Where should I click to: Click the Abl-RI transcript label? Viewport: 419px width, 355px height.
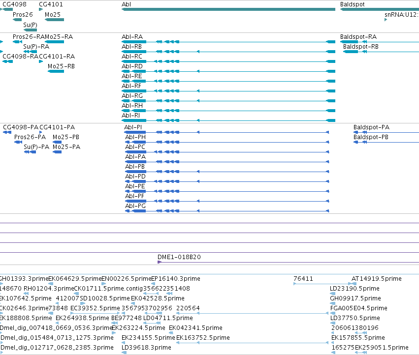tap(130, 116)
